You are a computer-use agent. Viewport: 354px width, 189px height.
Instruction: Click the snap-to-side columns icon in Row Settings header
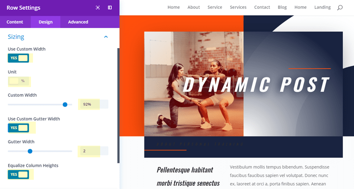pos(110,8)
